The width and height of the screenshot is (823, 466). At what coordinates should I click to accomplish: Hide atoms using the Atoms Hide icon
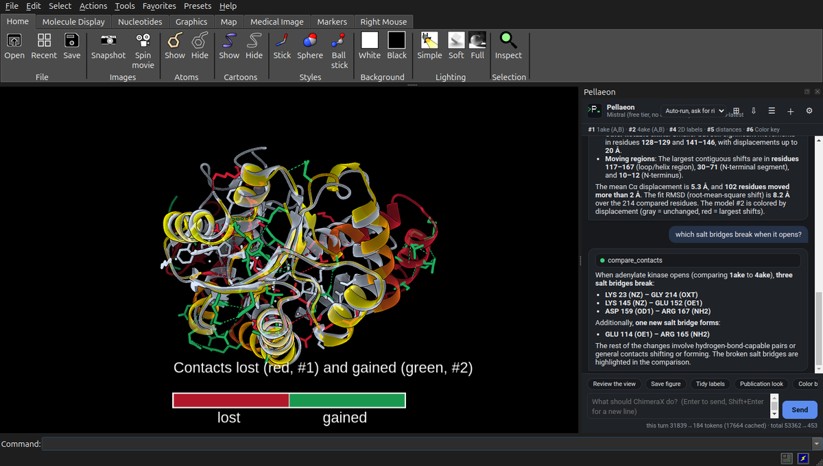click(x=200, y=40)
